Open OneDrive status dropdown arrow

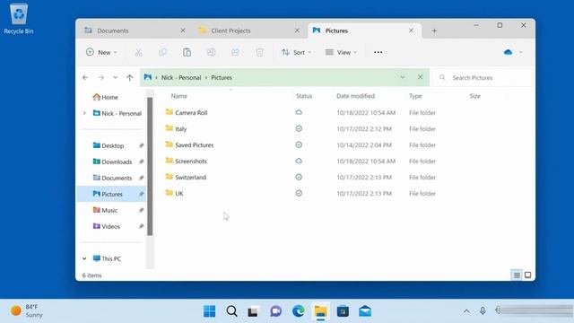pos(520,52)
